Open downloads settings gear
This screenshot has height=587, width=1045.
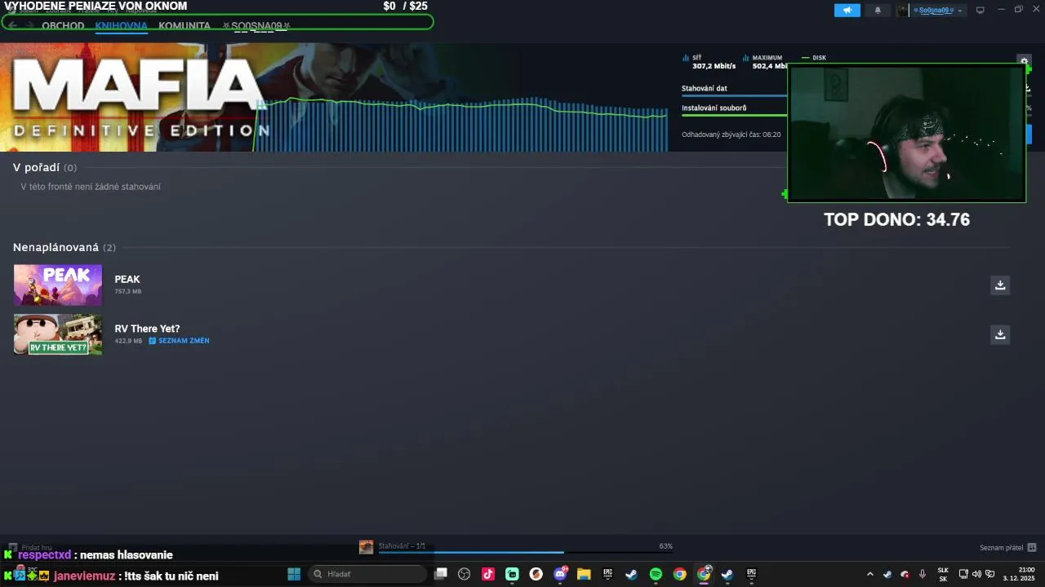point(1024,61)
